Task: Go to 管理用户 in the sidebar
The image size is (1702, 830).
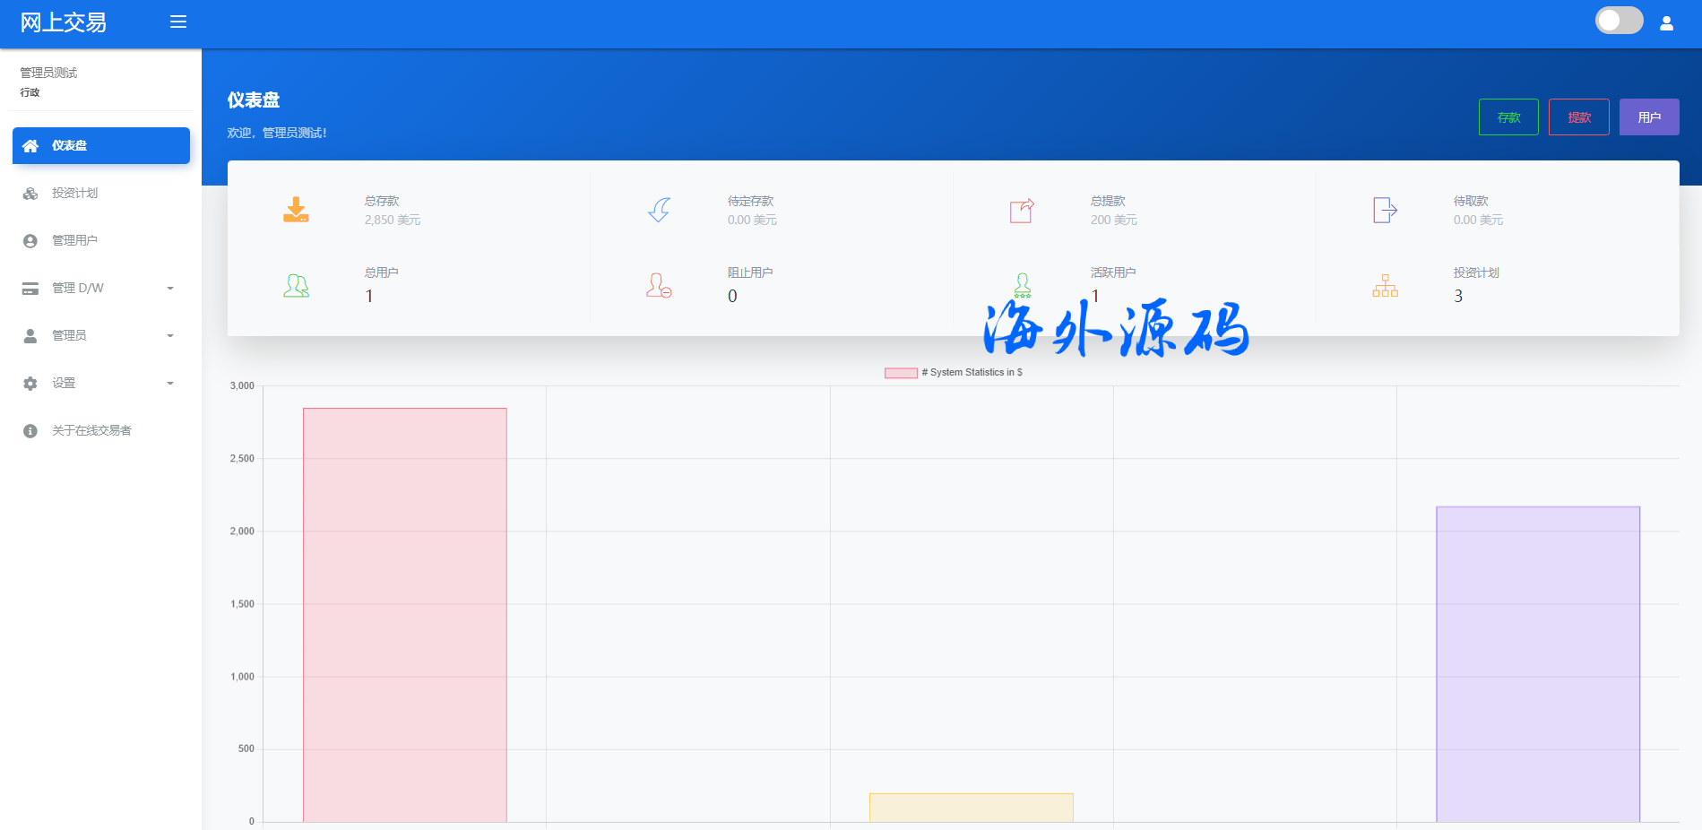Action: point(74,240)
